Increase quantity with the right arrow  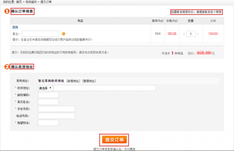tap(198, 34)
